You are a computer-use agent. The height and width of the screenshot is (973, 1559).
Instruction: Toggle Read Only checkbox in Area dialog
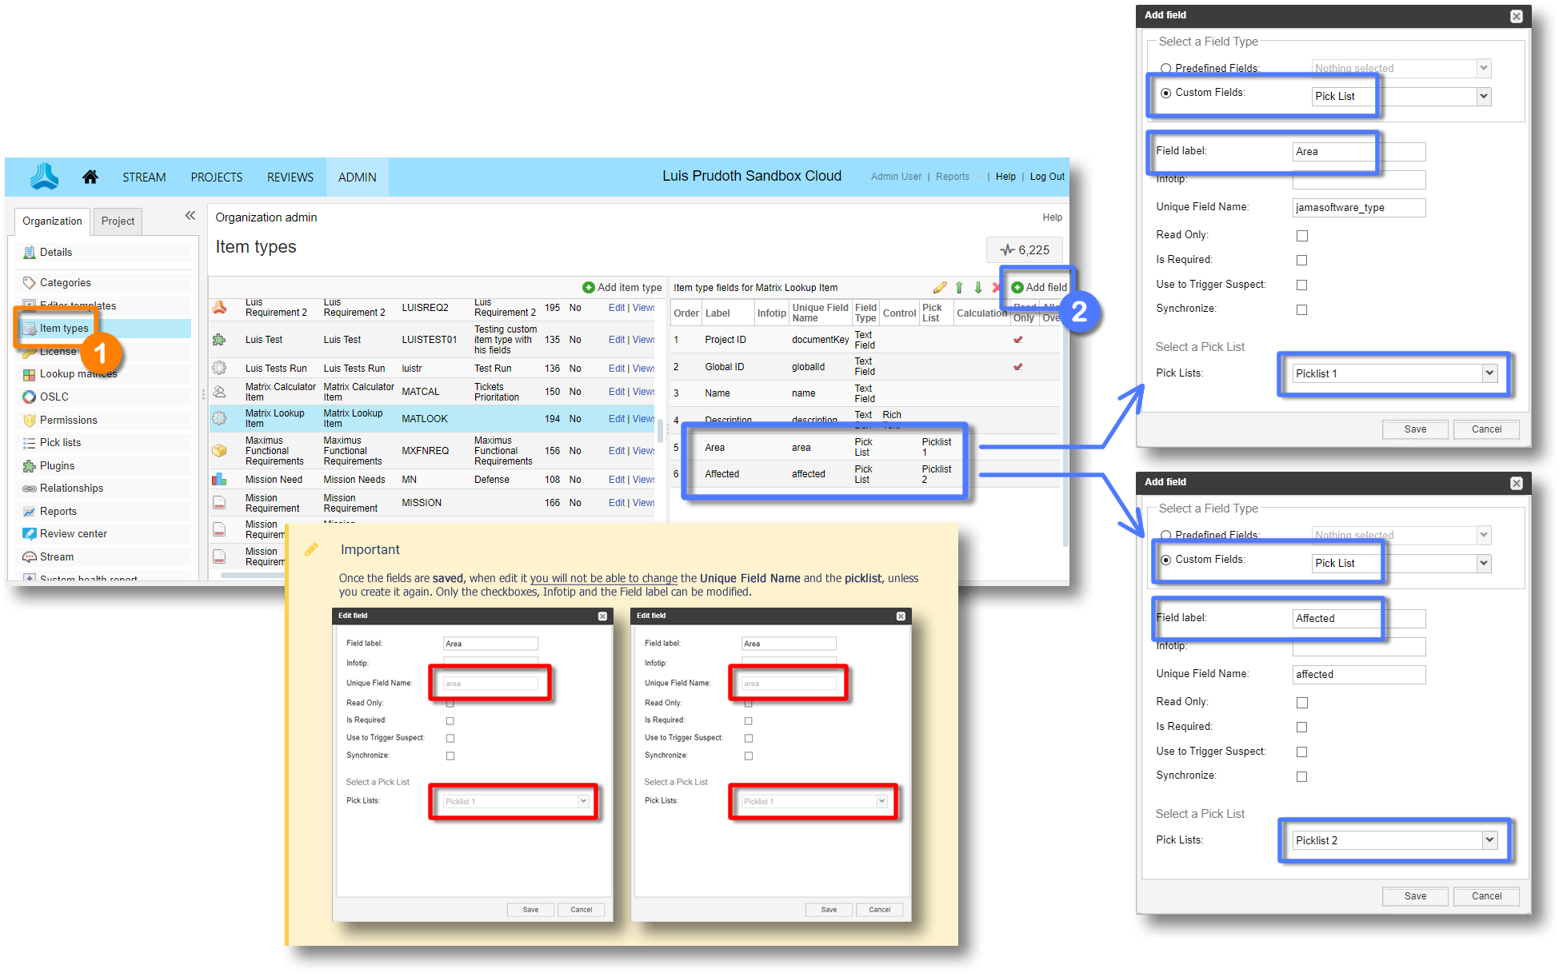pos(1302,236)
